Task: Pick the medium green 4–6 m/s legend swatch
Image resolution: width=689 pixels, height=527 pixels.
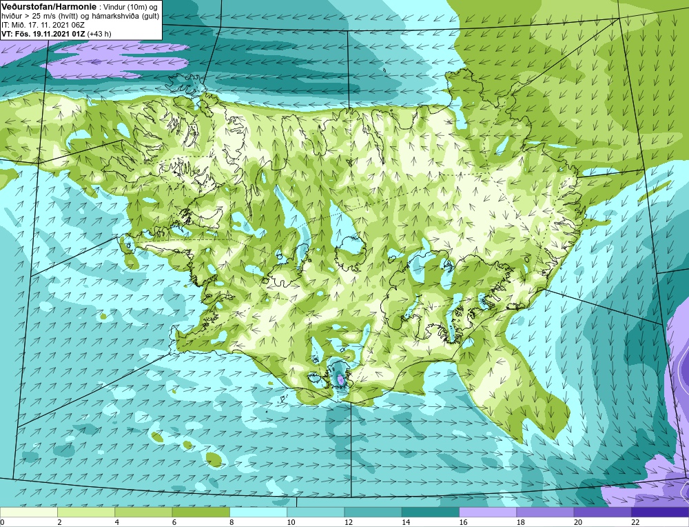Action: point(143,512)
